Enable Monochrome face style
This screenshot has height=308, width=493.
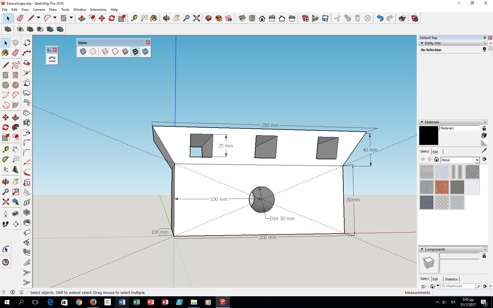[x=145, y=52]
